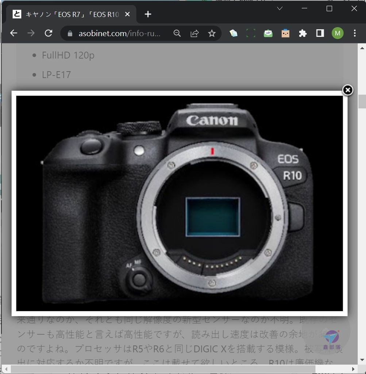Go forward in browser history
This screenshot has width=366, height=374.
pyautogui.click(x=31, y=33)
